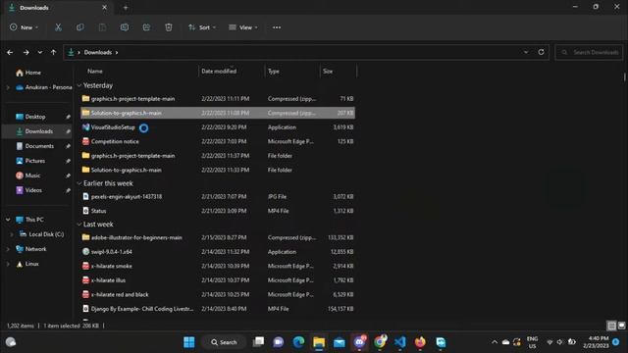
Task: Collapse the Yesterday group
Action: 79,85
